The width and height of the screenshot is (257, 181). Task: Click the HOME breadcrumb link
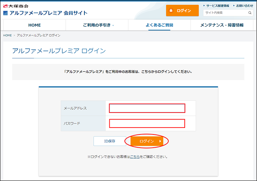click(7, 35)
